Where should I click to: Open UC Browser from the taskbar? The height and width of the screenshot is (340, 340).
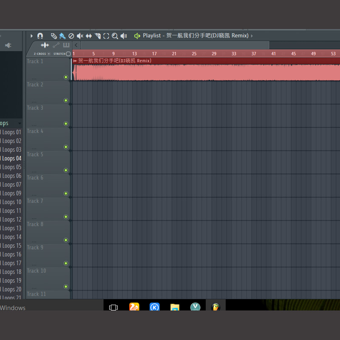pos(134,307)
